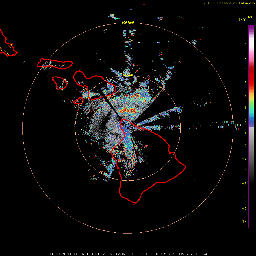Click blue band of color scale near 0 dB
The height and width of the screenshot is (256, 256).
click(x=251, y=122)
